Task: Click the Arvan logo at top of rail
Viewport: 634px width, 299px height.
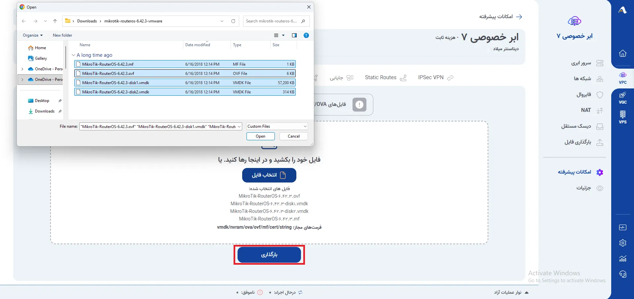Action: (x=622, y=10)
